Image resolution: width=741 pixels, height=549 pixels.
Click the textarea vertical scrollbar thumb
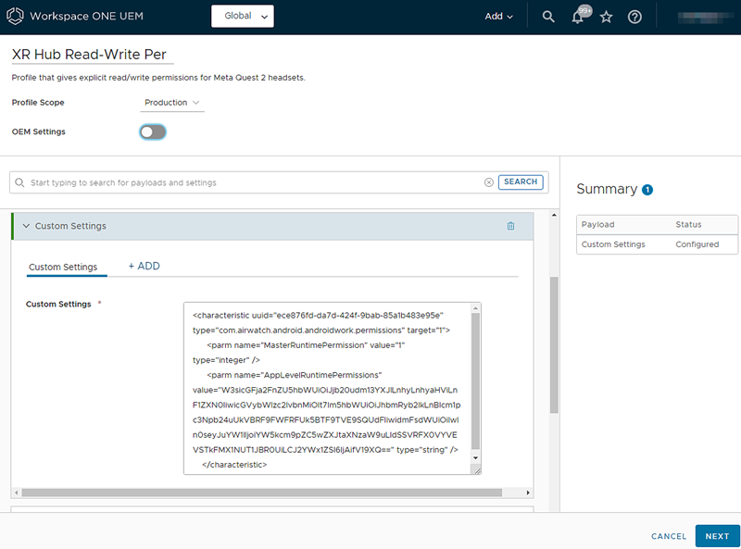[475, 381]
